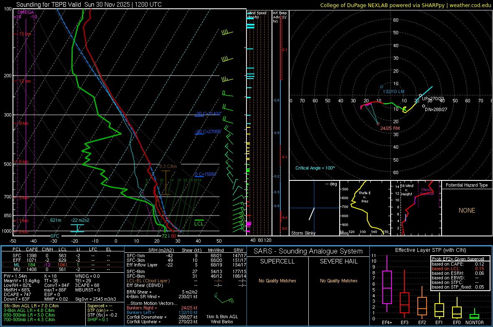Click the EFF parcel row with CAPE 1071
The width and height of the screenshot is (493, 327).
[63, 260]
